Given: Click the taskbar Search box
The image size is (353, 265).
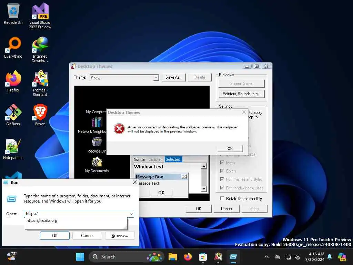Looking at the screenshot, I should point(126,257).
